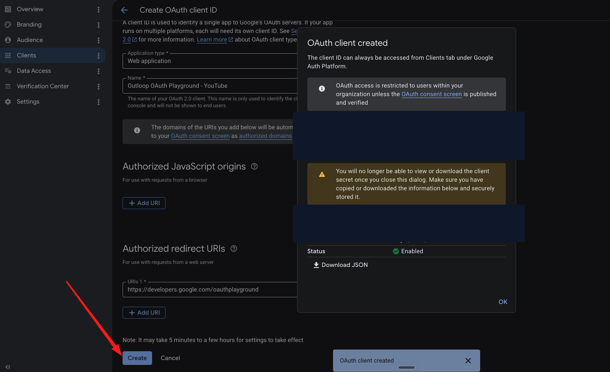This screenshot has height=372, width=610.
Task: Dismiss the OAuth client created toast
Action: (468, 361)
